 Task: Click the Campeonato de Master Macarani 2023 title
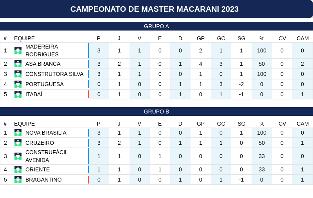155,9
